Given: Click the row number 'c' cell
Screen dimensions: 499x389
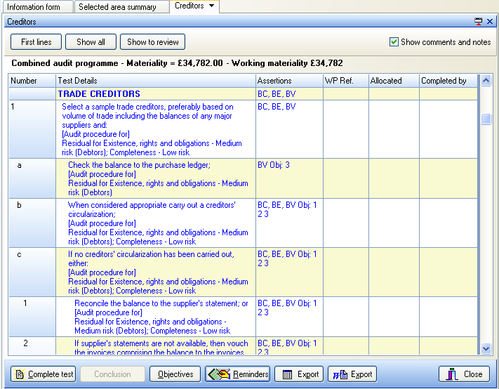Looking at the screenshot, I should click(32, 272).
